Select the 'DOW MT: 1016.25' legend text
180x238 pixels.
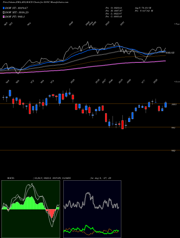[17, 13]
